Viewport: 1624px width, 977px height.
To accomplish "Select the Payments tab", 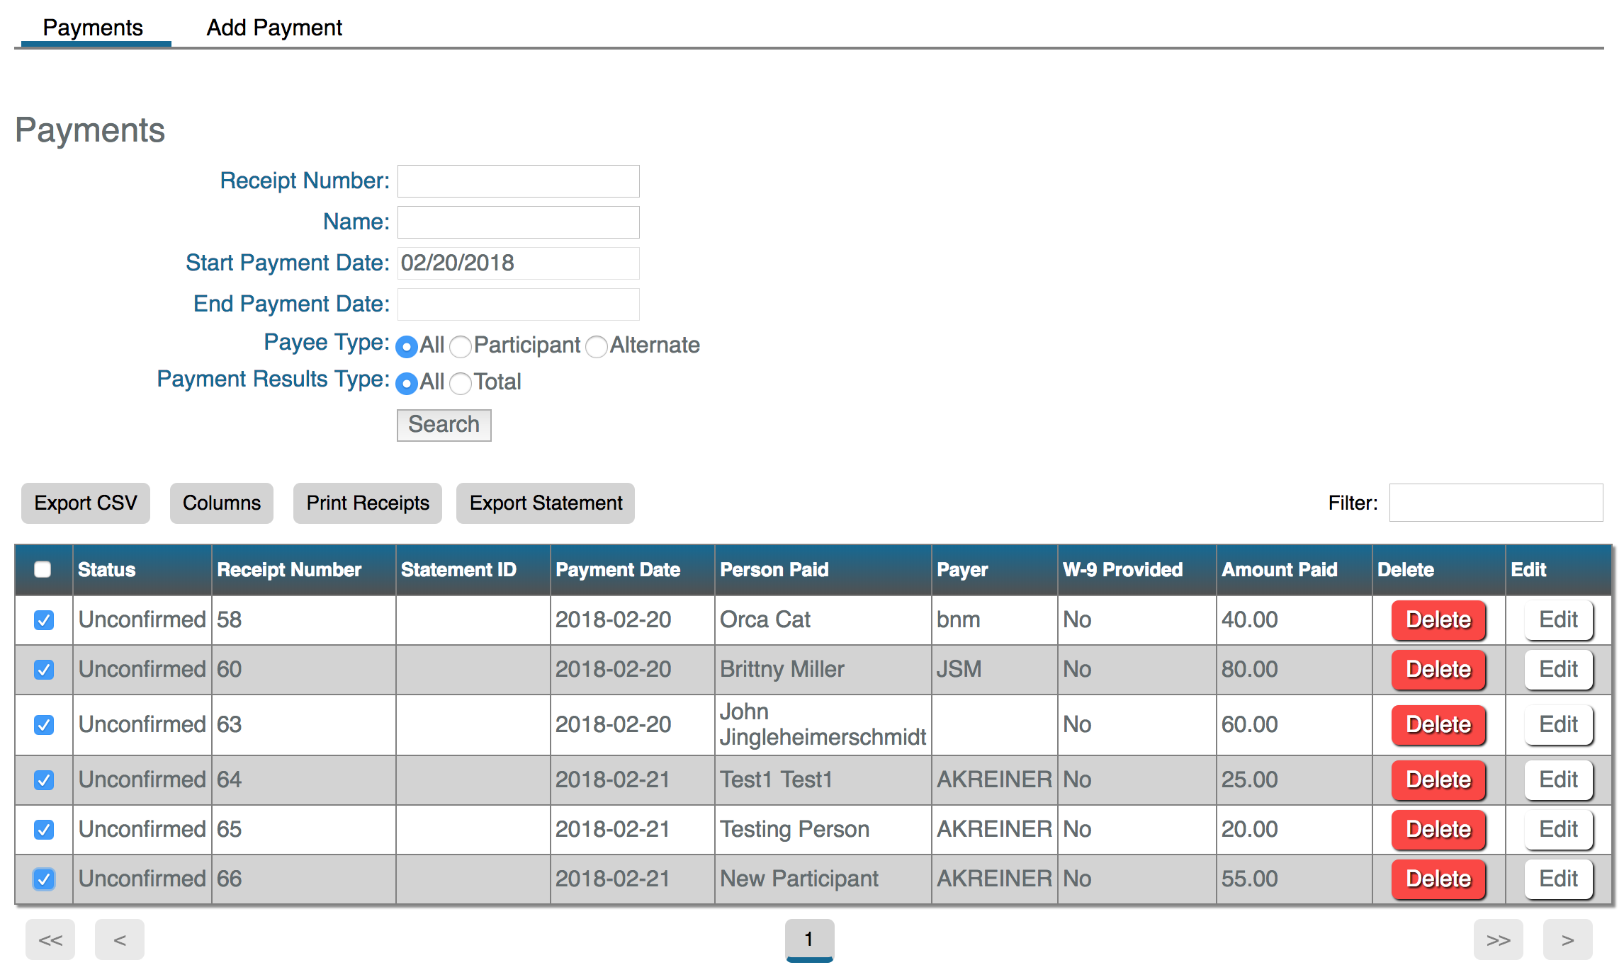I will 93,27.
